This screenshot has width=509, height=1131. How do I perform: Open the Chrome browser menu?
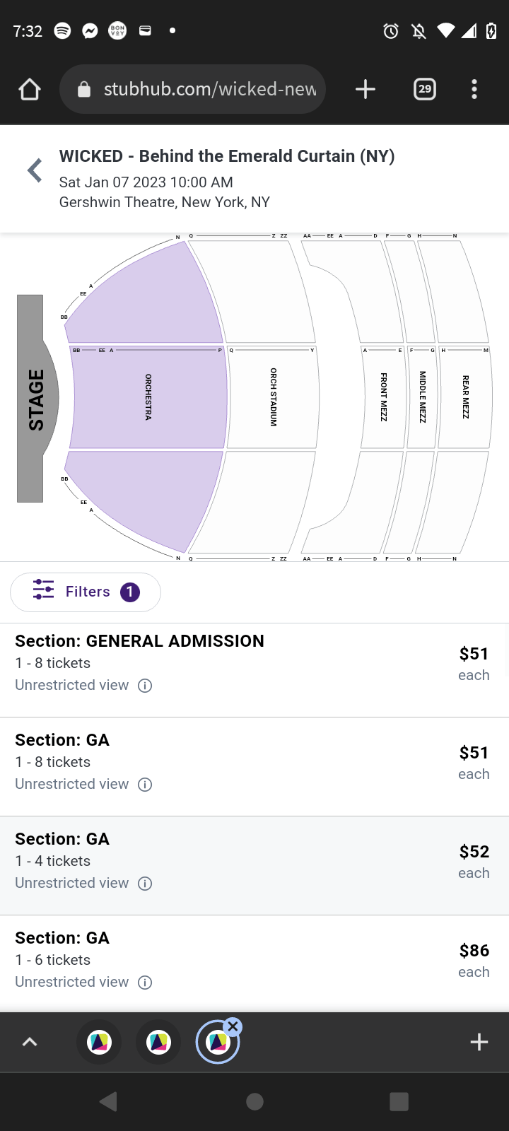pyautogui.click(x=474, y=89)
